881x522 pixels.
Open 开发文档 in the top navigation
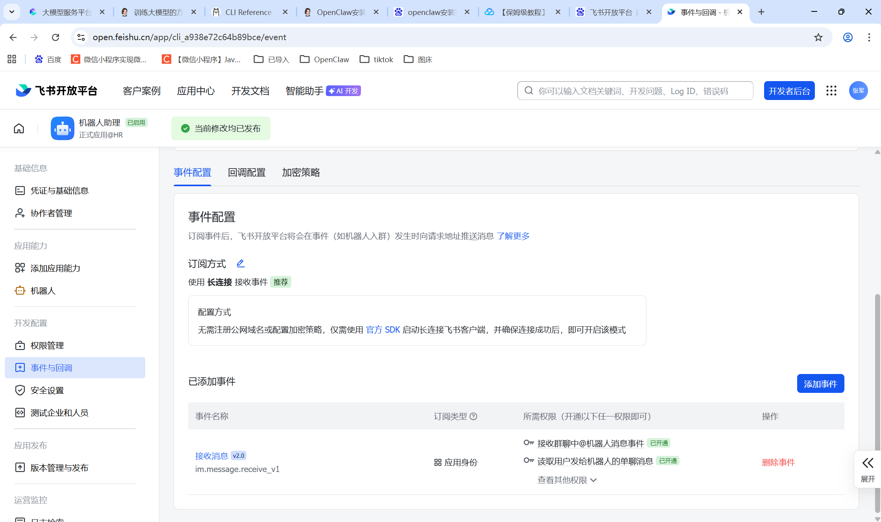point(250,91)
